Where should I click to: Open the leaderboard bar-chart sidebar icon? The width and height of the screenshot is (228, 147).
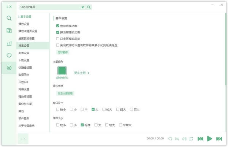9,43
